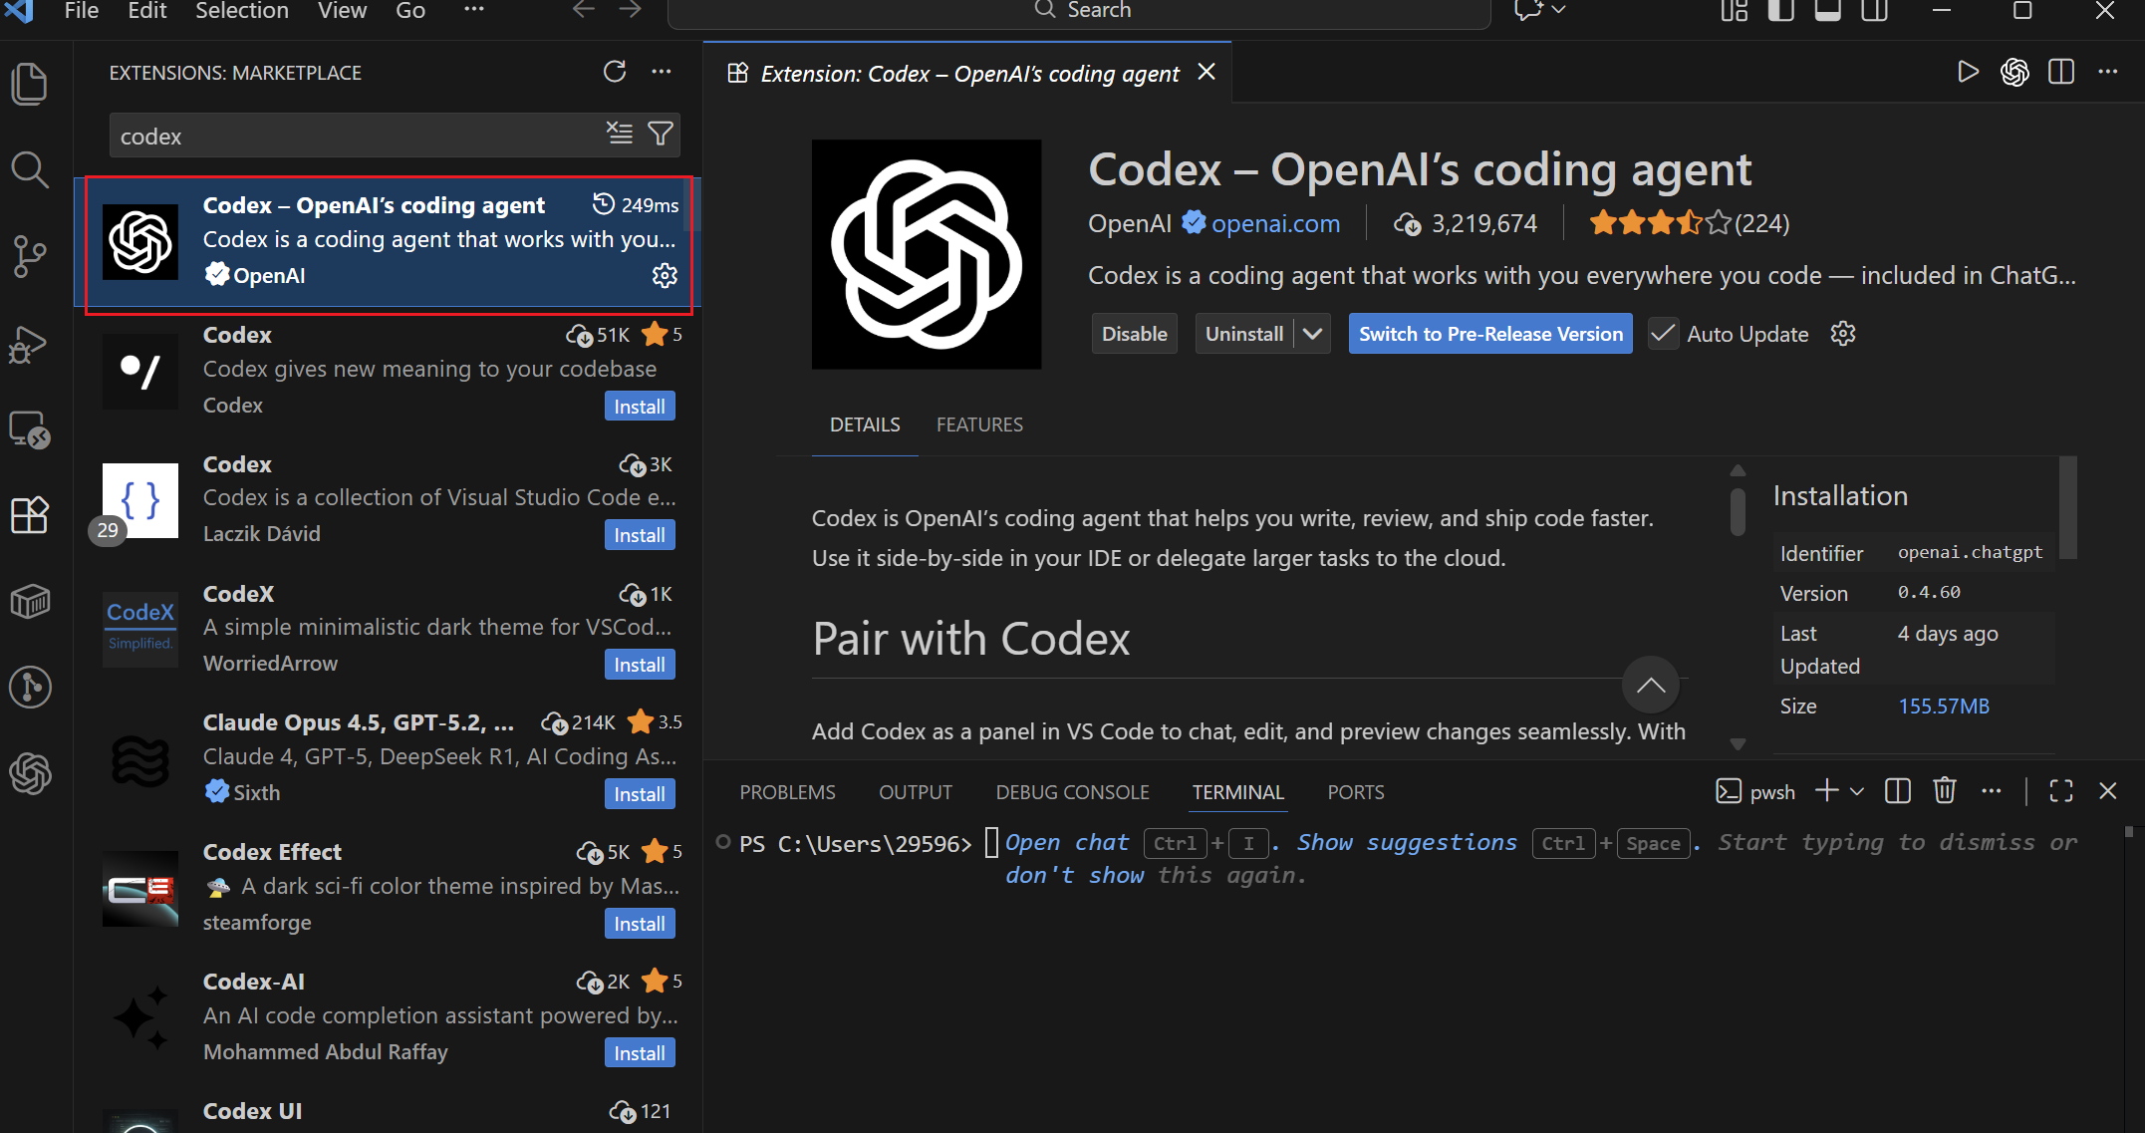Open the Selection menu
This screenshot has height=1133, width=2145.
pyautogui.click(x=241, y=11)
